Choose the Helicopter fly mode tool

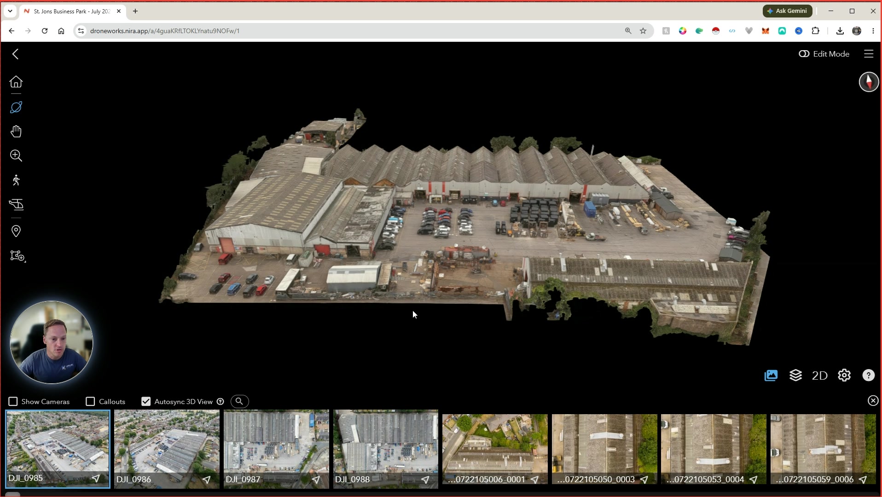(16, 205)
